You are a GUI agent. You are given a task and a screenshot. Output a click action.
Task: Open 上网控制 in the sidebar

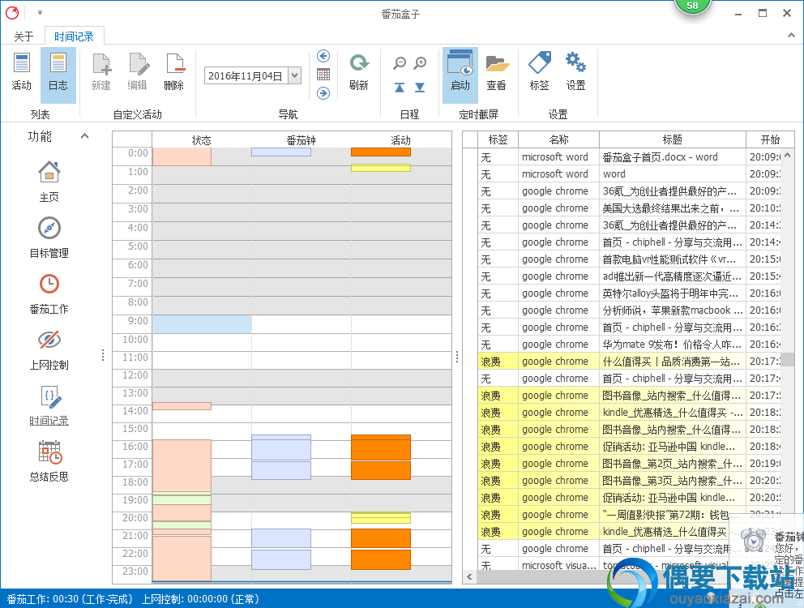[x=49, y=350]
